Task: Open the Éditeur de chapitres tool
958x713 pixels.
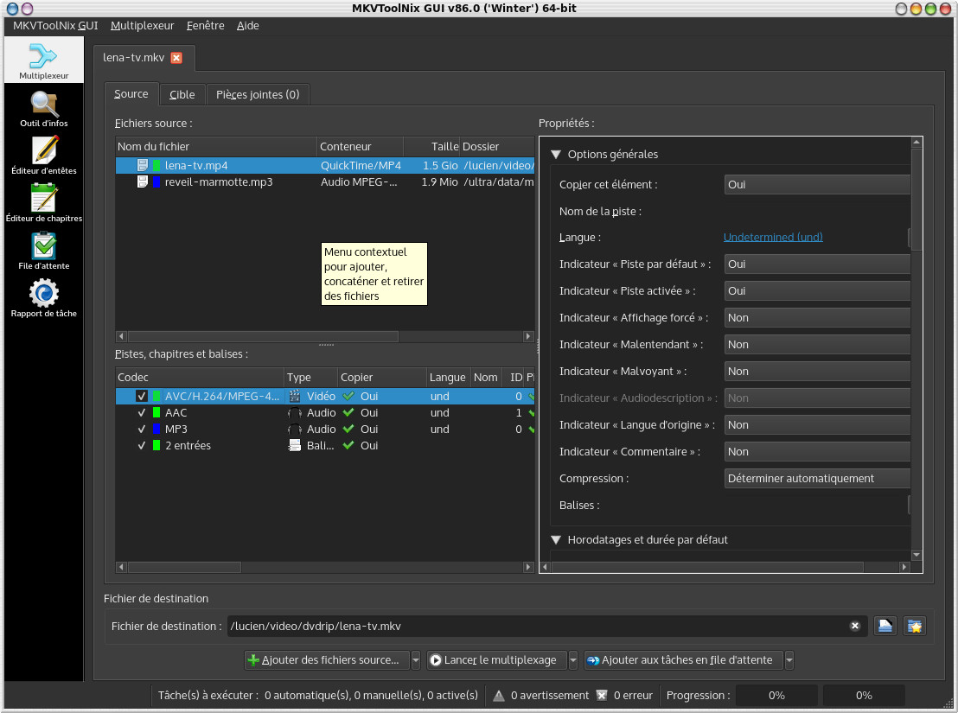Action: pyautogui.click(x=44, y=203)
